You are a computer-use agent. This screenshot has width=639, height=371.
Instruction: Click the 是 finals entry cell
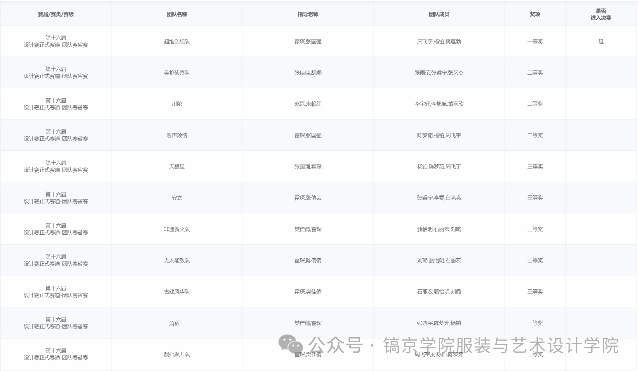click(x=601, y=41)
